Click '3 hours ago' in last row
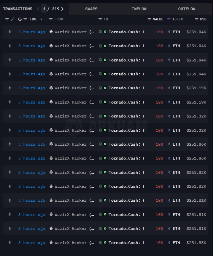 pos(32,243)
